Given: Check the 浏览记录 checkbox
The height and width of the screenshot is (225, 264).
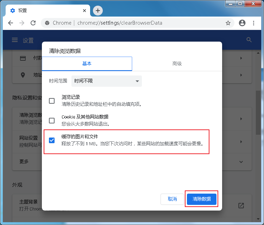Looking at the screenshot, I should point(52,101).
